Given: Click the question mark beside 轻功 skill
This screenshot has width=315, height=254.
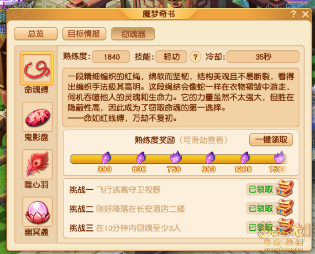Looking at the screenshot, I should [x=195, y=57].
